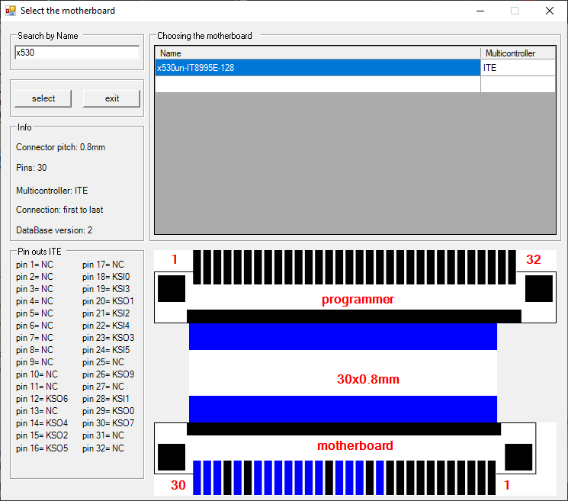Click the pin 12= KSO6 entry
This screenshot has width=568, height=501.
[42, 399]
